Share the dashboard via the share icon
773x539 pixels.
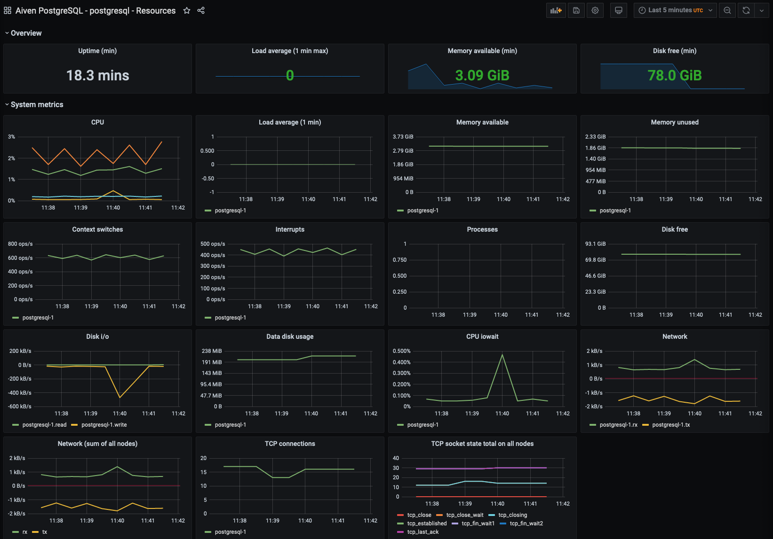tap(201, 10)
